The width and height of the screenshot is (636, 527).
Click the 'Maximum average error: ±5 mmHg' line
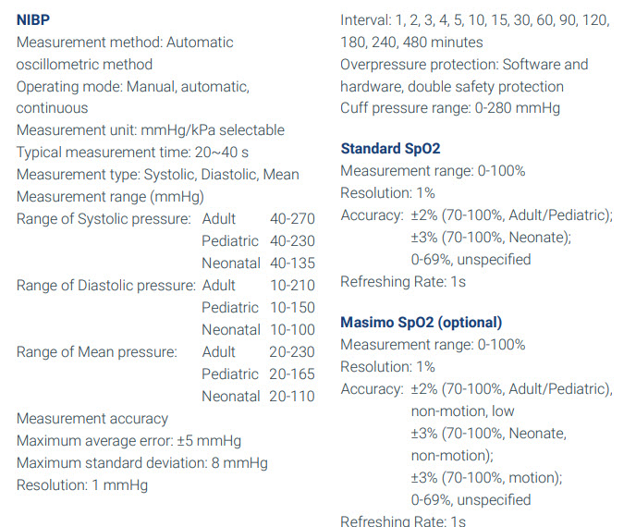(128, 441)
